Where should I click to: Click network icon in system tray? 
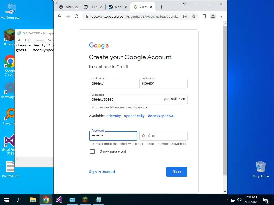pyautogui.click(x=233, y=200)
